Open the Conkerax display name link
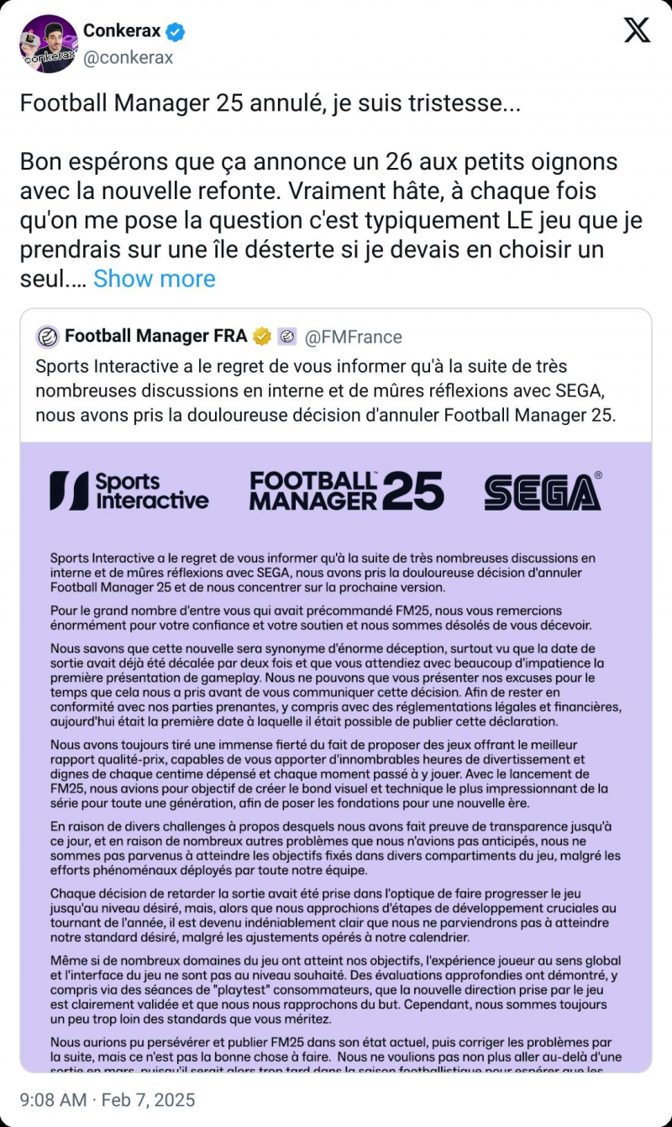This screenshot has width=672, height=1127. (122, 31)
